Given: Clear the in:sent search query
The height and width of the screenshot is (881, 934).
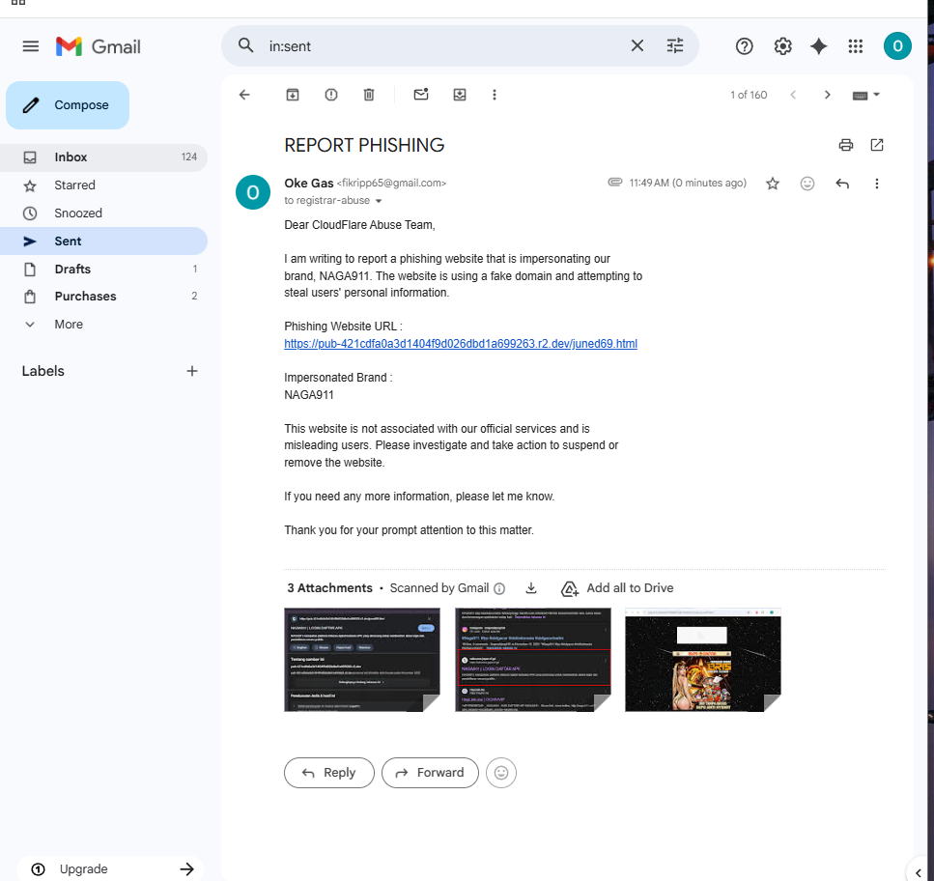Looking at the screenshot, I should tap(637, 45).
